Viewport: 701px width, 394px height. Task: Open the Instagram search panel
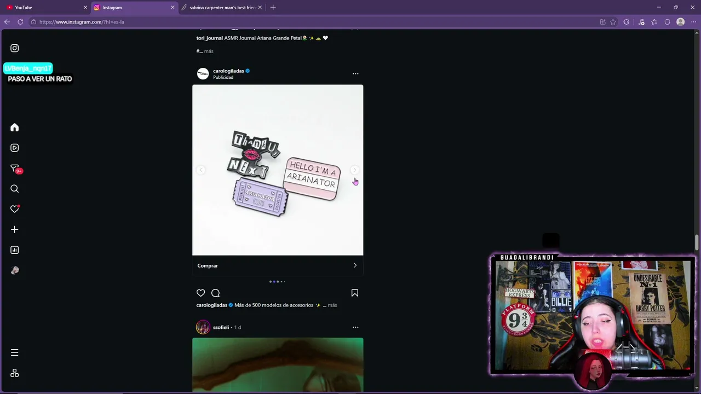pyautogui.click(x=15, y=189)
